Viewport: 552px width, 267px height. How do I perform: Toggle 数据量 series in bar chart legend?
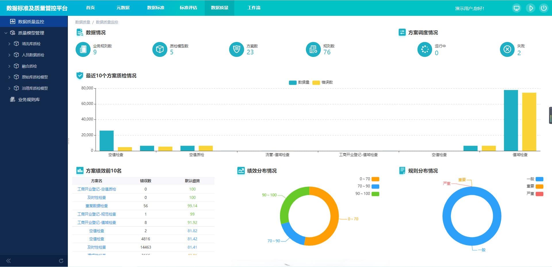click(299, 82)
